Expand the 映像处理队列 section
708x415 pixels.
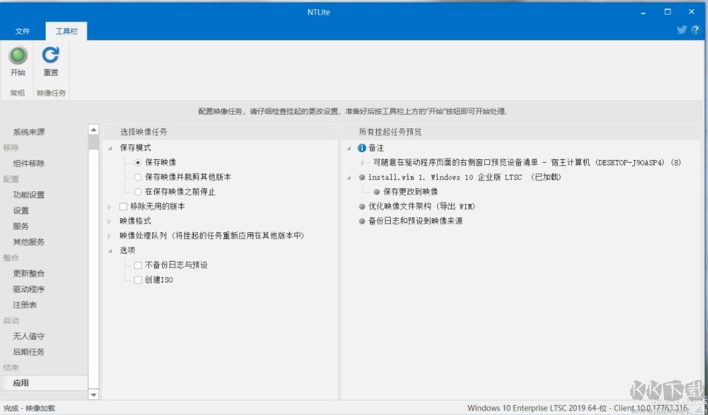click(x=109, y=236)
